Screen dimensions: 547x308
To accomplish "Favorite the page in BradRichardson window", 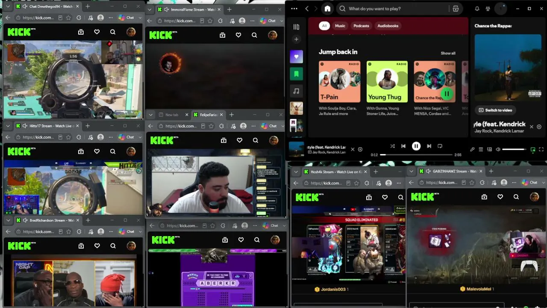I will click(68, 231).
